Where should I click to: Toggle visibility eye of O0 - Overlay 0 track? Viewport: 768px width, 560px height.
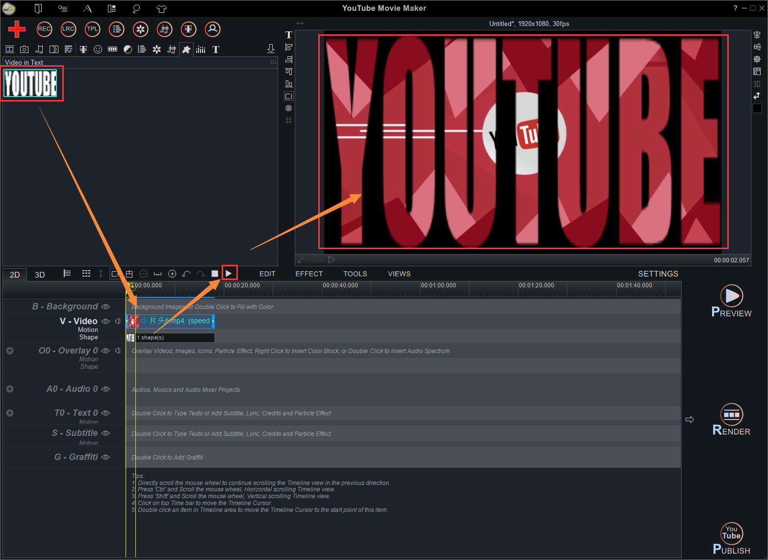coord(105,351)
